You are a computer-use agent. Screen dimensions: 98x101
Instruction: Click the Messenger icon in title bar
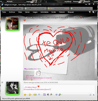(3, 5)
